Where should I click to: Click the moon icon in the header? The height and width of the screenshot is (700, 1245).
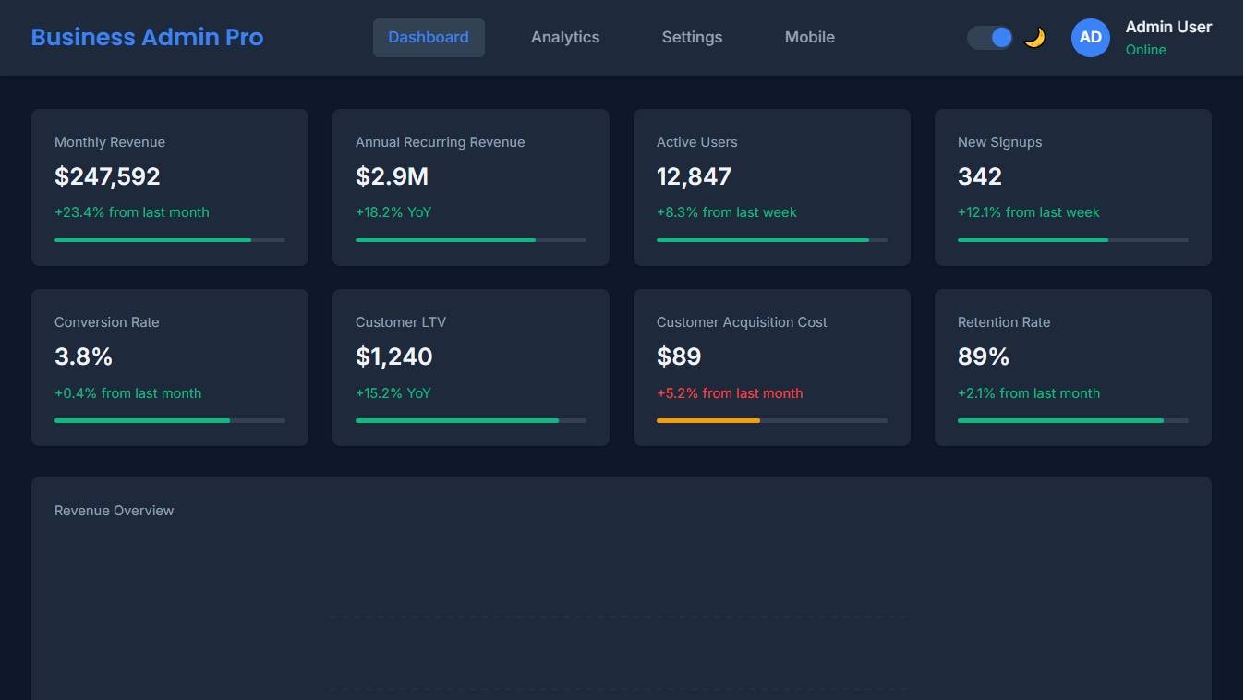[x=1034, y=37]
